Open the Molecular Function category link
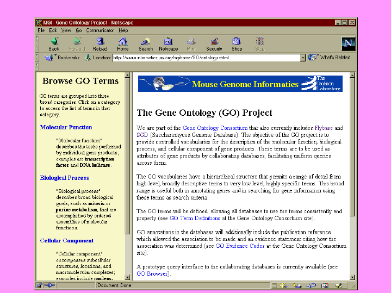The width and height of the screenshot is (391, 293). coord(66,127)
